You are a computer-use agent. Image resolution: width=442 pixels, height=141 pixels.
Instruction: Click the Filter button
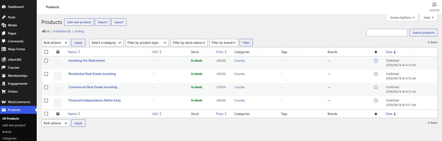pyautogui.click(x=246, y=43)
